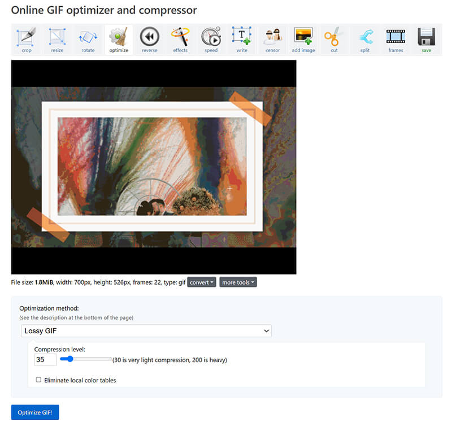
Task: Open the Optimization method dropdown
Action: point(146,330)
